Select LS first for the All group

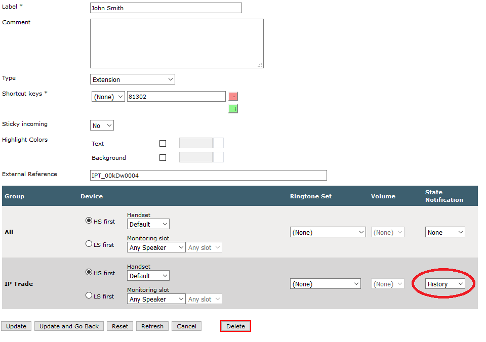(89, 244)
